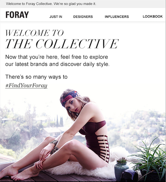Click the dark cypress trees in the background

point(59,121)
